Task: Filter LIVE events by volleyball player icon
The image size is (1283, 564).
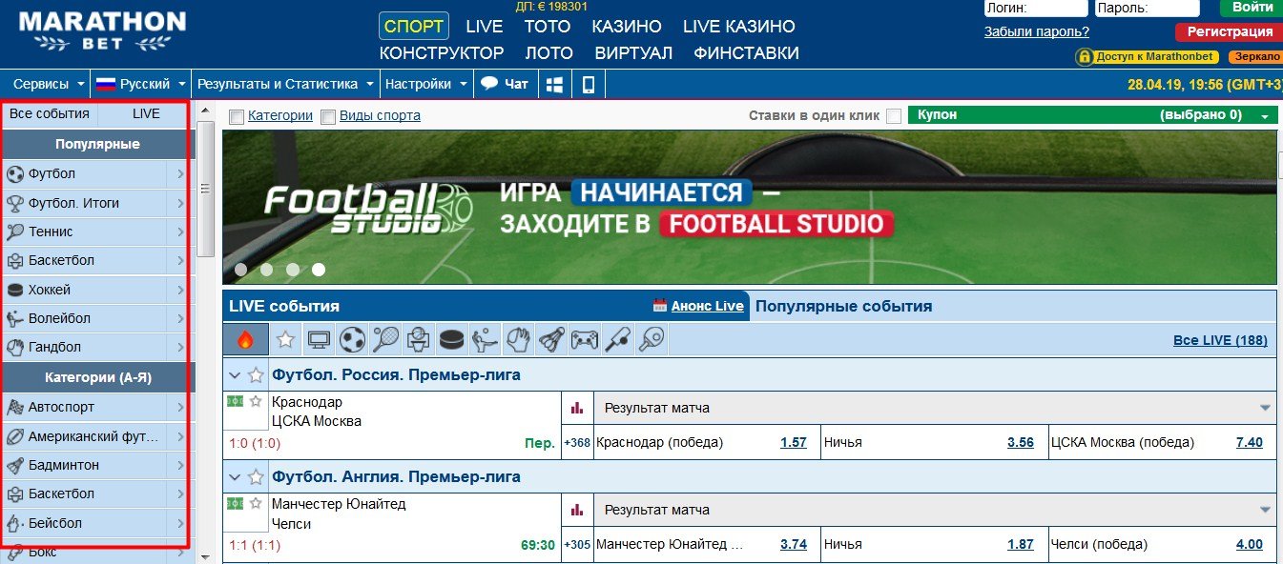Action: (484, 339)
